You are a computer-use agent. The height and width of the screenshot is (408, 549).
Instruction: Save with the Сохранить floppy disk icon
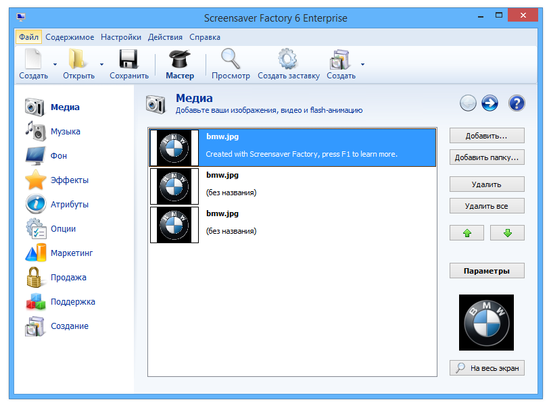[x=128, y=59]
